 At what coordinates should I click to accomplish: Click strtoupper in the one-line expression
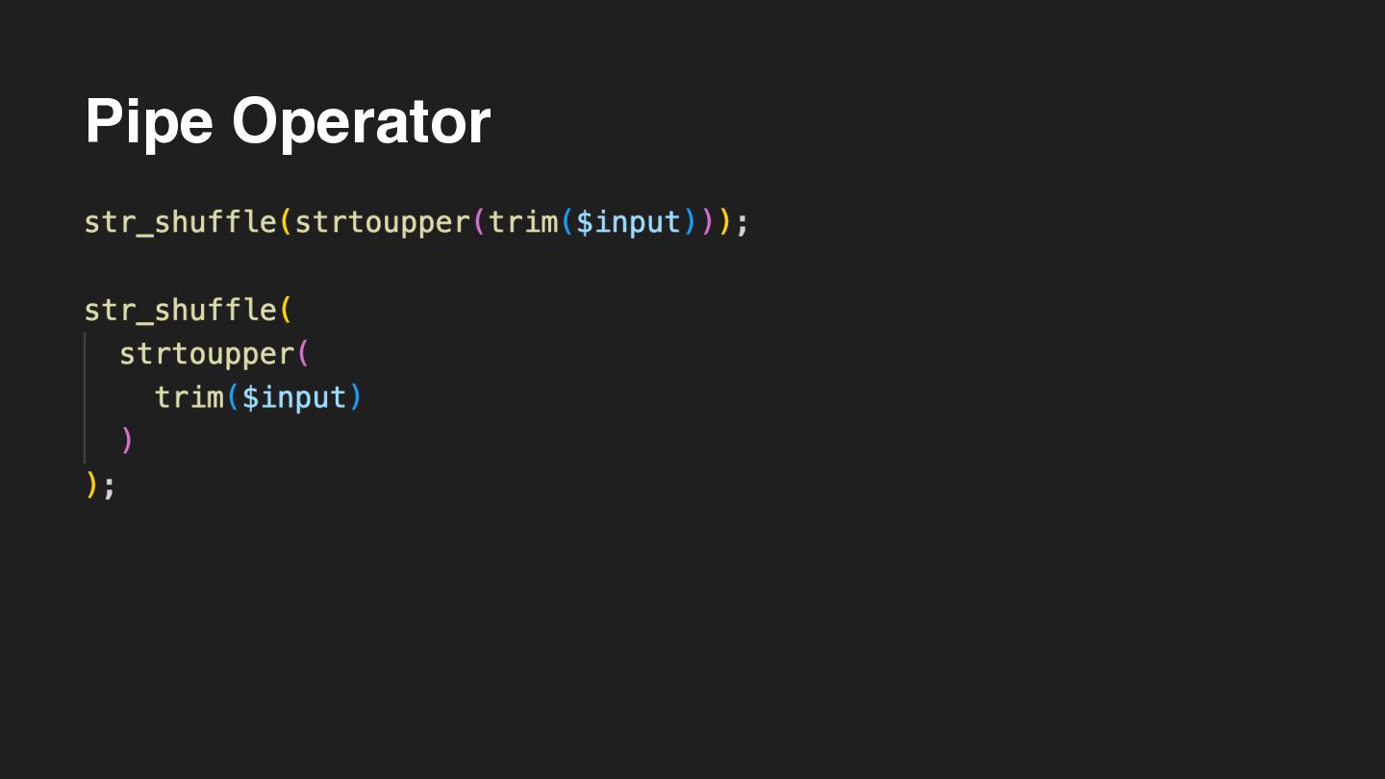(x=382, y=222)
